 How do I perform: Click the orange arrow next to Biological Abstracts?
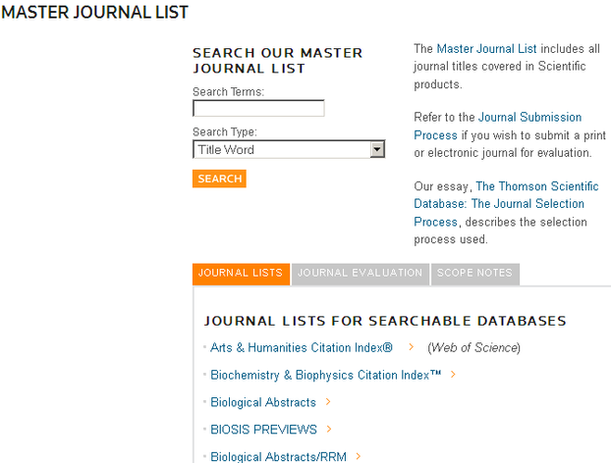click(x=328, y=402)
